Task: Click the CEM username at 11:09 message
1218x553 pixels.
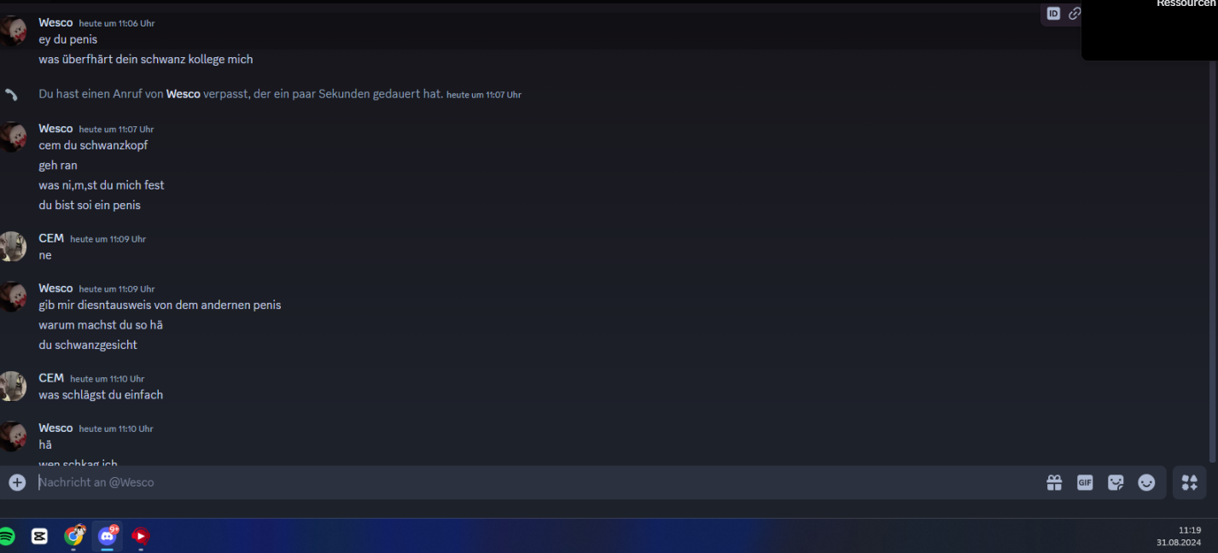Action: click(x=51, y=238)
